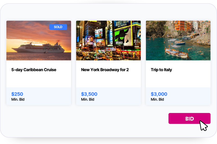Open the New York Broadway photo
The width and height of the screenshot is (217, 144).
click(108, 40)
